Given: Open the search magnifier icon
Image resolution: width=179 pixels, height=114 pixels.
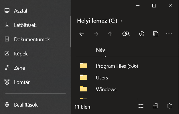Looking at the screenshot, I should click(x=126, y=34).
